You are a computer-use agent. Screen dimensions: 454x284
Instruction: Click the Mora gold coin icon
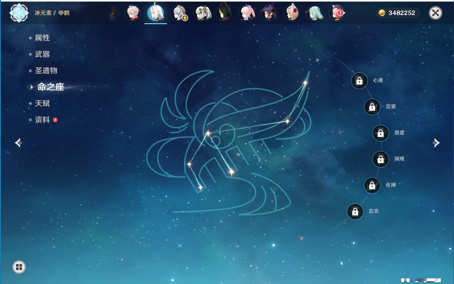coord(382,13)
